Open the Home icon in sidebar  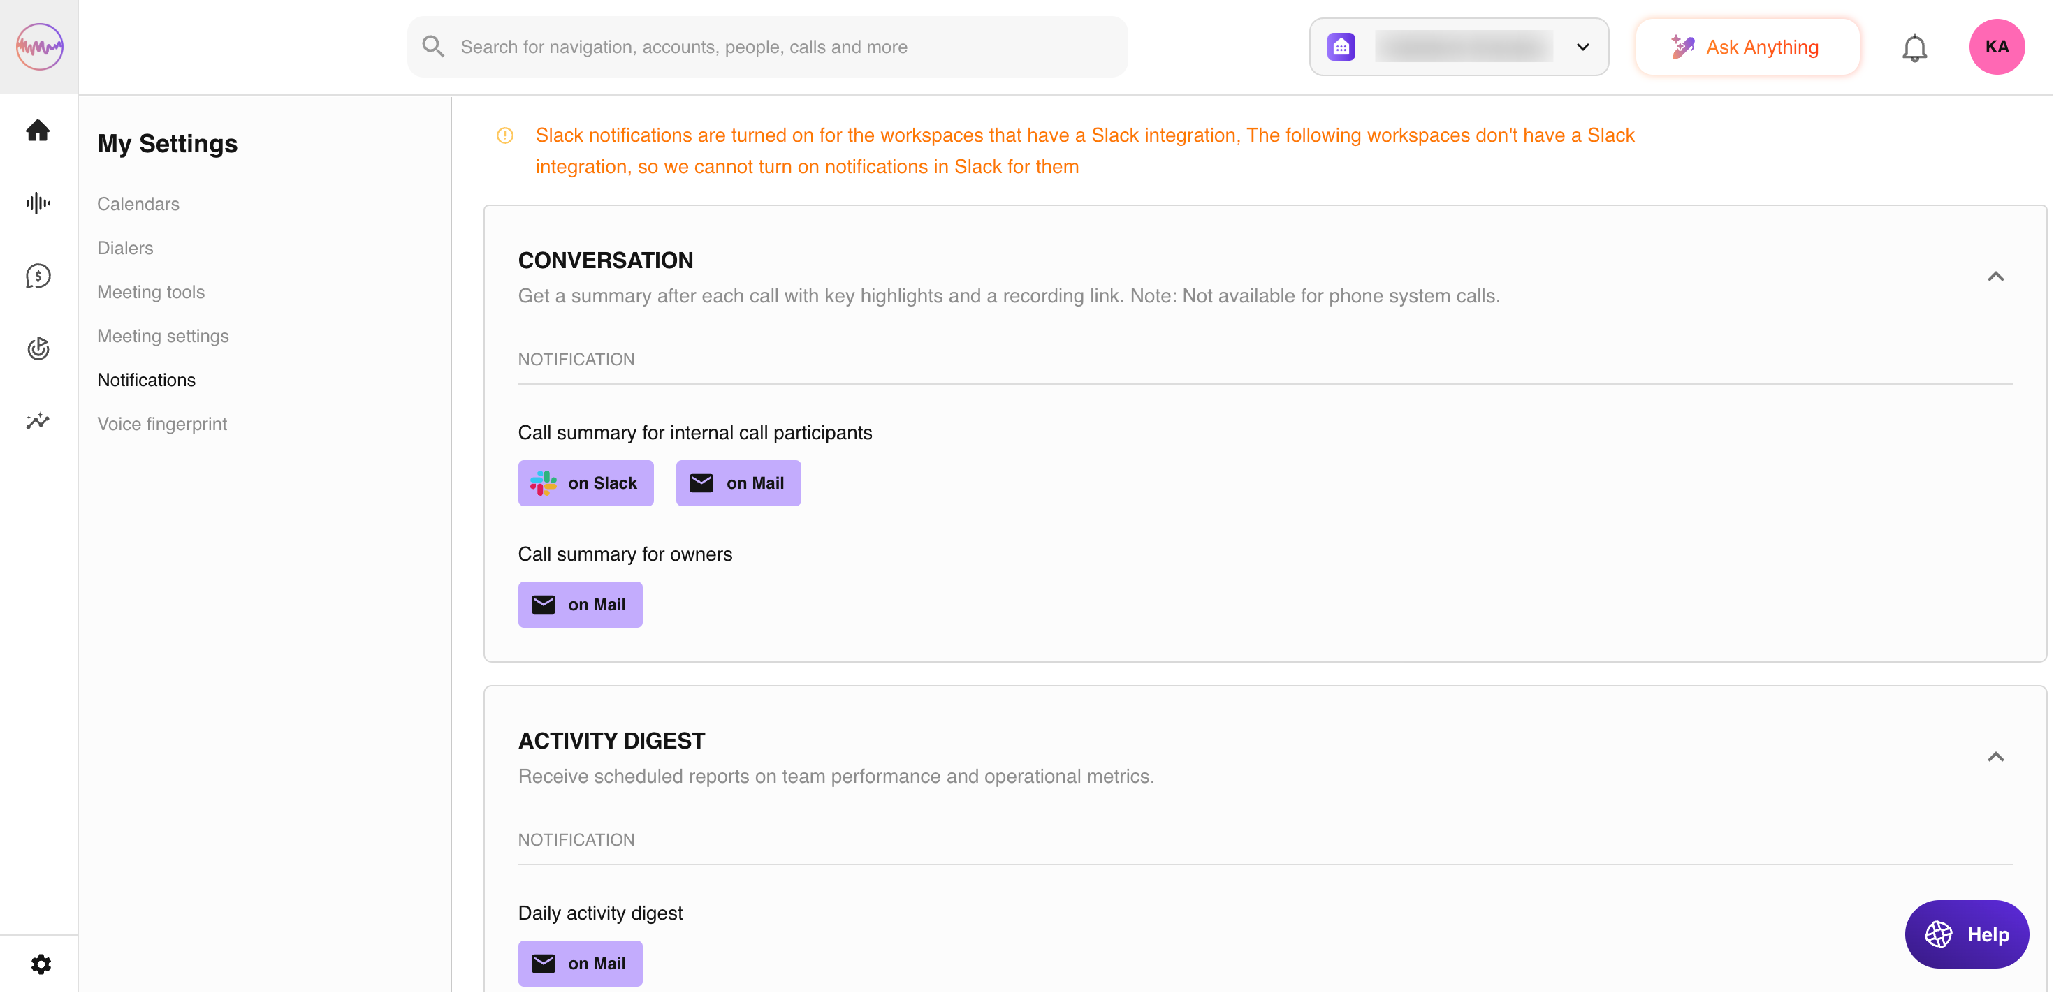click(38, 130)
